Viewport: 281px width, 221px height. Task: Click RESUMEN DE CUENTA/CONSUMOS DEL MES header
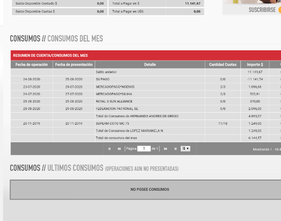[x=50, y=56]
